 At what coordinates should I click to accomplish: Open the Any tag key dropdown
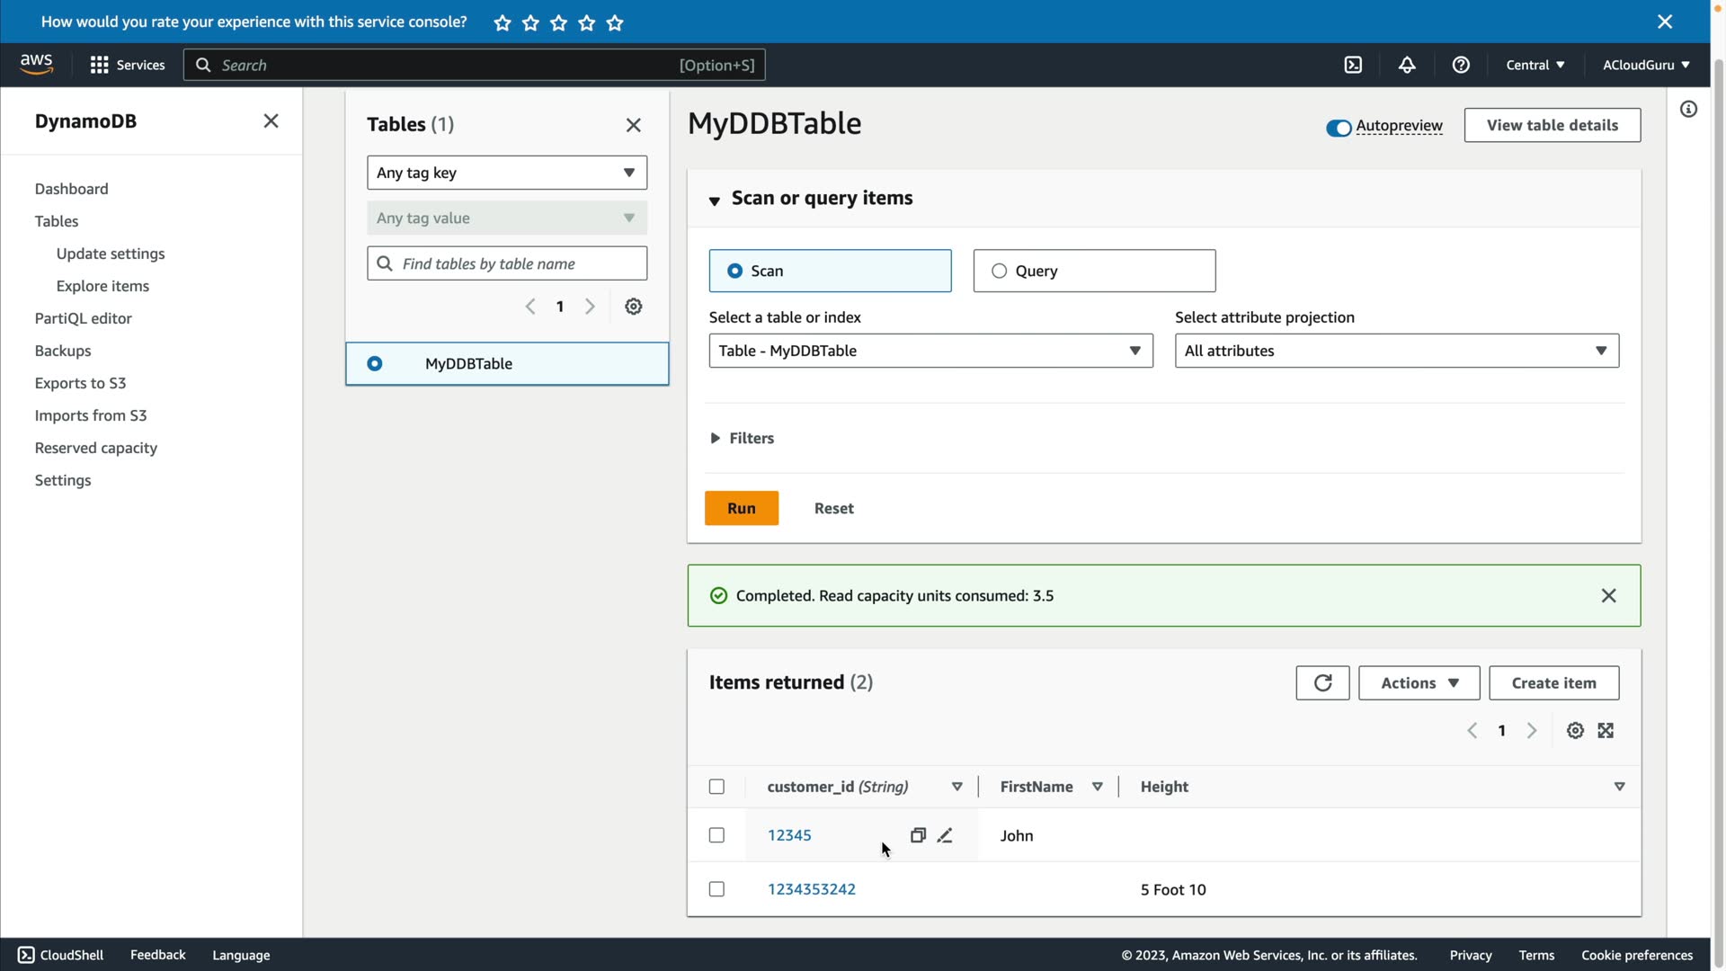(x=507, y=173)
